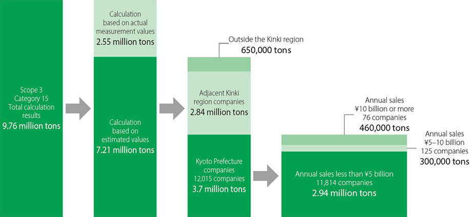Select the 3.7 million tons value
This screenshot has width=470, height=217.
pyautogui.click(x=219, y=189)
